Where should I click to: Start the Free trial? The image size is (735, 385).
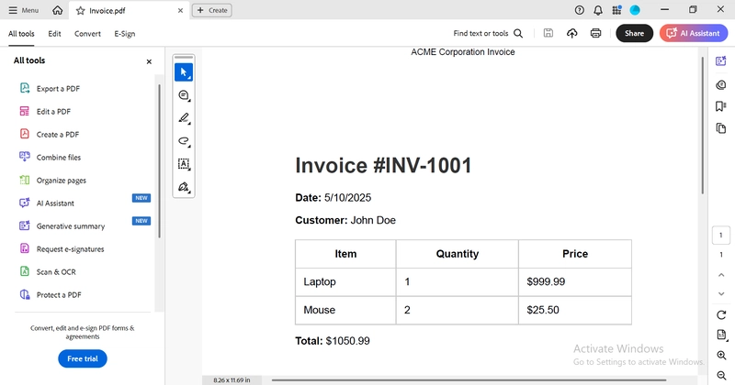tap(83, 358)
